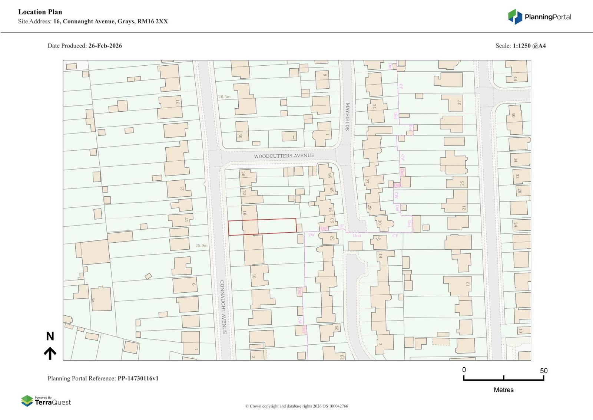Click the 25.9m spot height label
Screen dimensions: 593x420
coord(202,245)
